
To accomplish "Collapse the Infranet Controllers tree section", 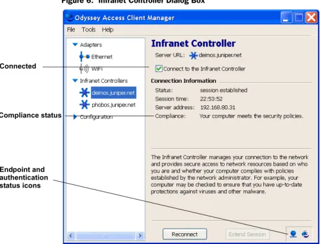I will [x=75, y=80].
